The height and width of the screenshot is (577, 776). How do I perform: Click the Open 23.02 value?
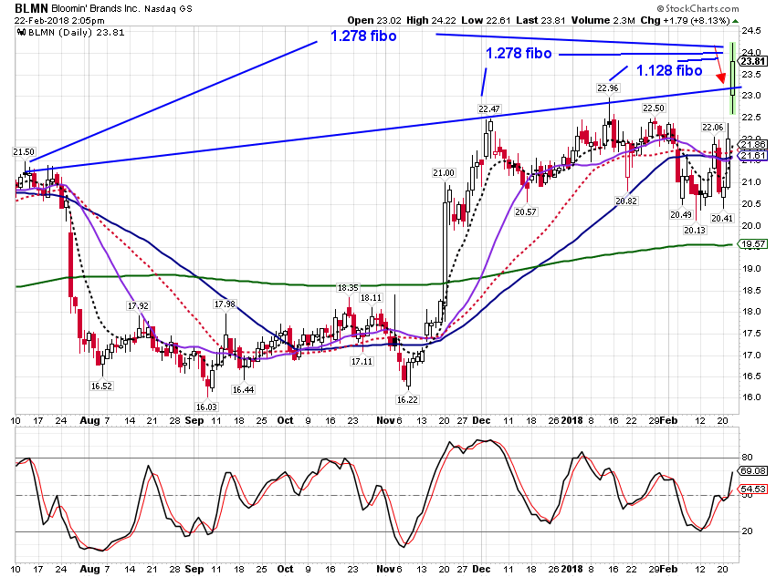pyautogui.click(x=374, y=20)
